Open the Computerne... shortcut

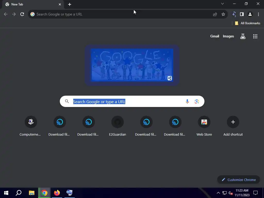[x=30, y=126]
